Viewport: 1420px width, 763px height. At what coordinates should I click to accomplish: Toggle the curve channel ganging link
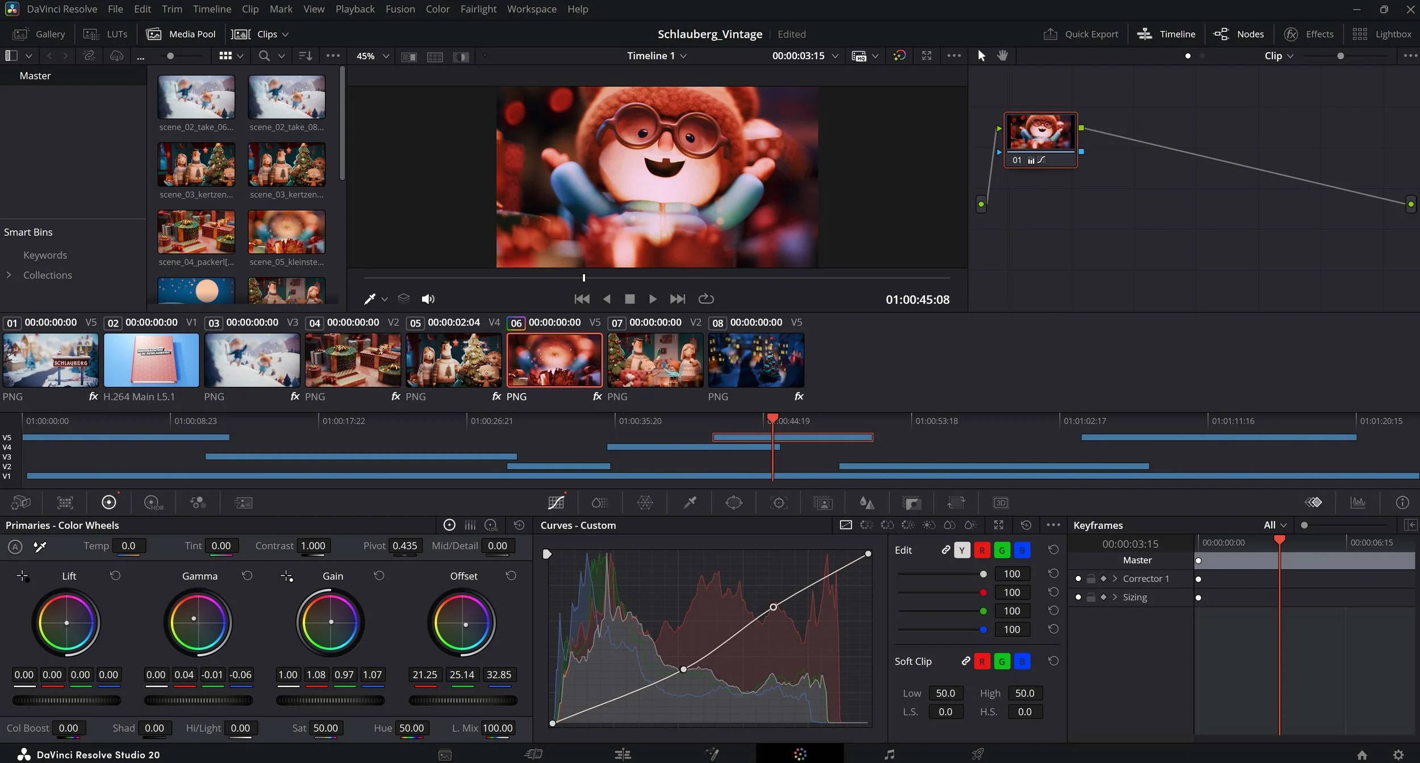coord(945,550)
